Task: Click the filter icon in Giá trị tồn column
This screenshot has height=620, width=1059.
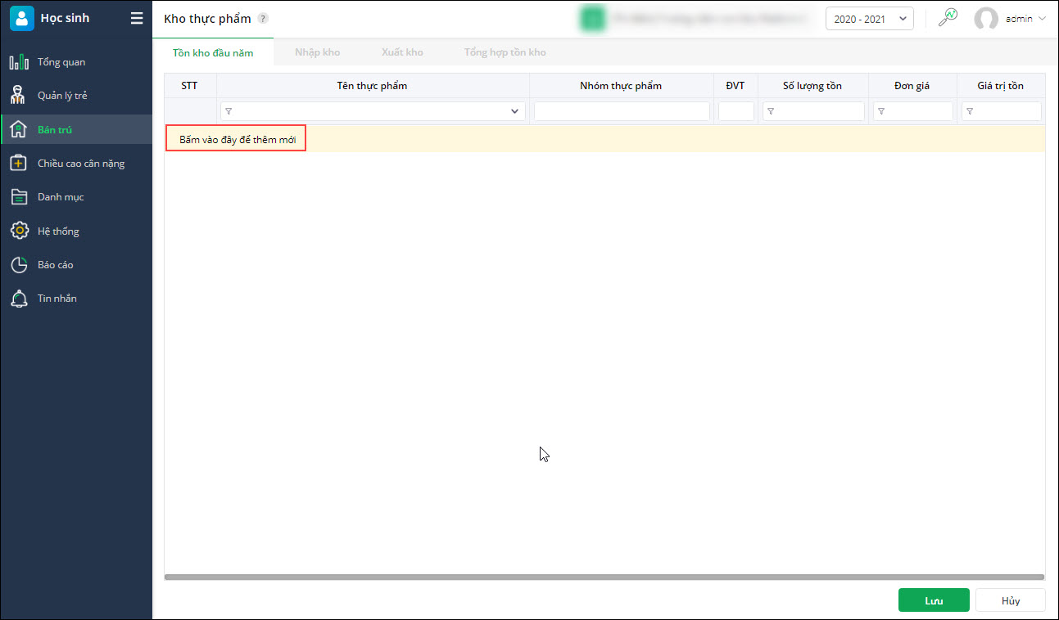Action: tap(970, 111)
